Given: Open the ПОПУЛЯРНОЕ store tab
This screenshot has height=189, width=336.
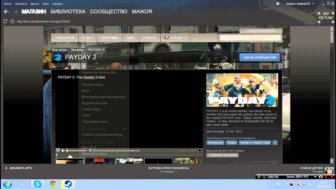Looking at the screenshot, I should (x=65, y=38).
